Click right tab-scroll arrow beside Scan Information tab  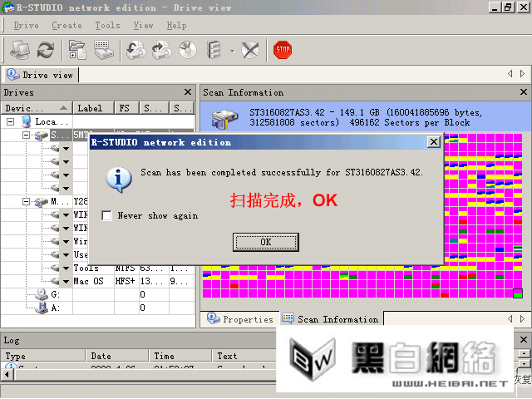click(x=523, y=318)
